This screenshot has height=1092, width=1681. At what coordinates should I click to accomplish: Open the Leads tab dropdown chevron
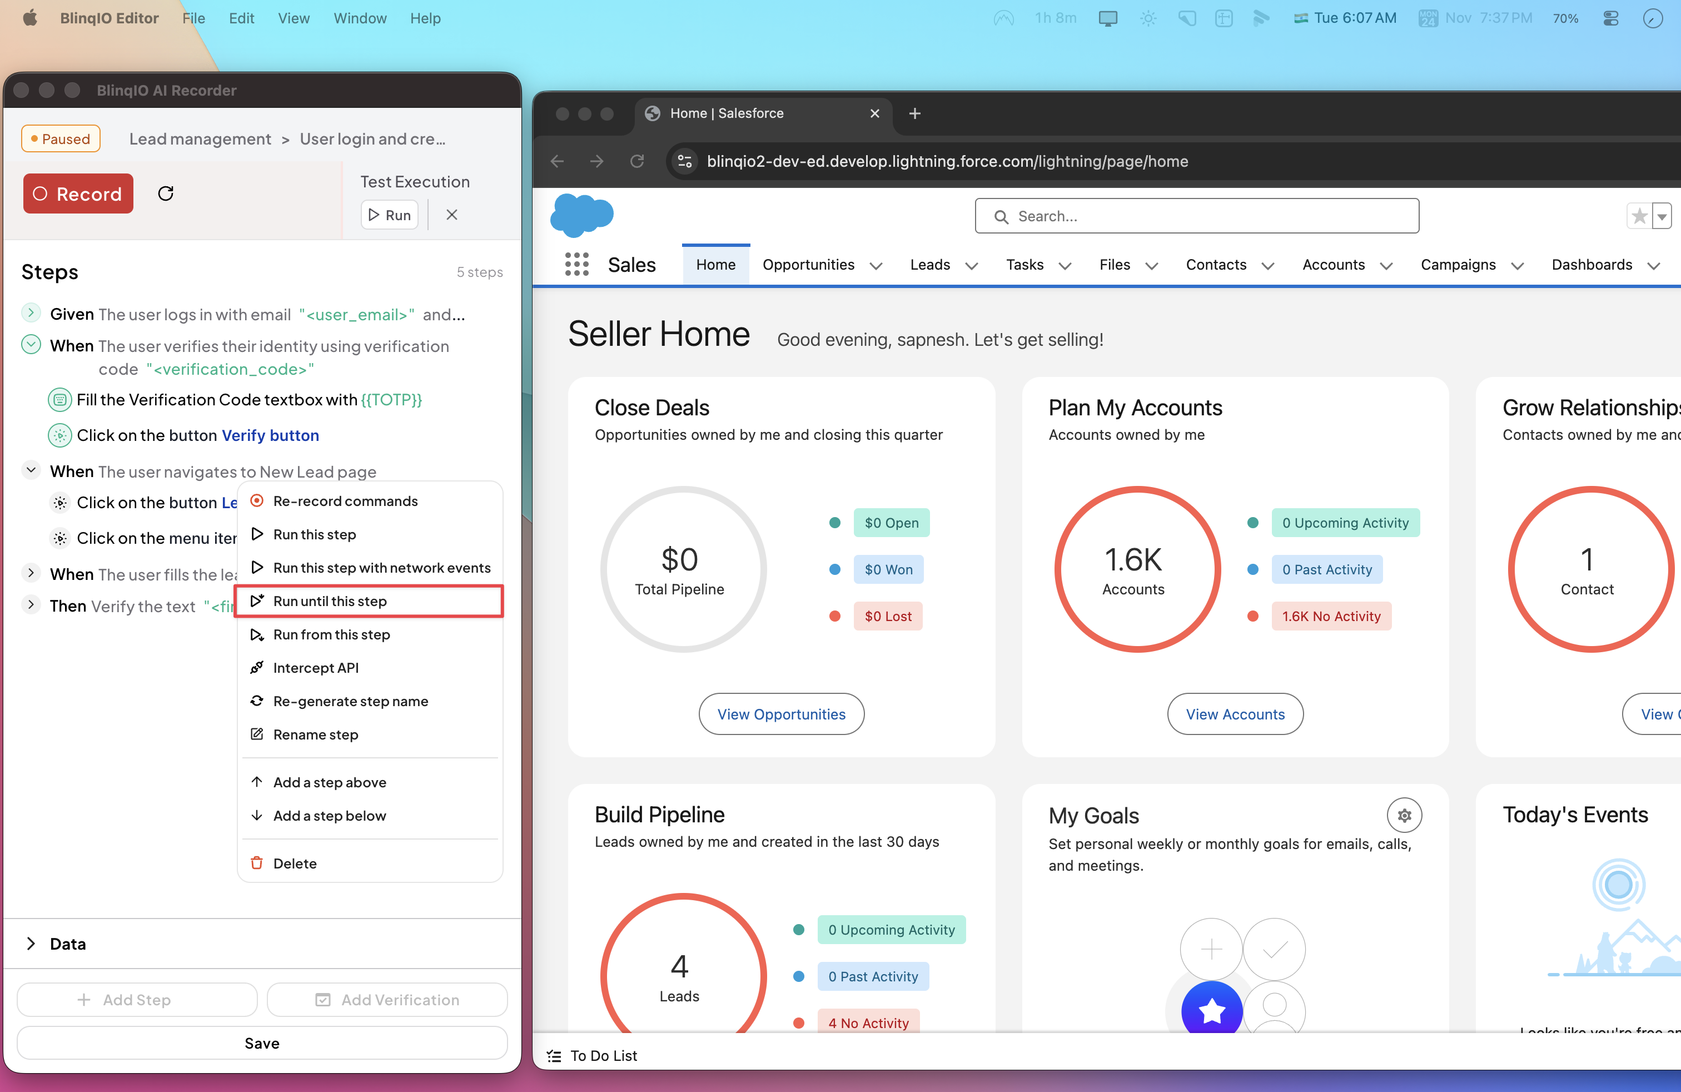pos(972,266)
